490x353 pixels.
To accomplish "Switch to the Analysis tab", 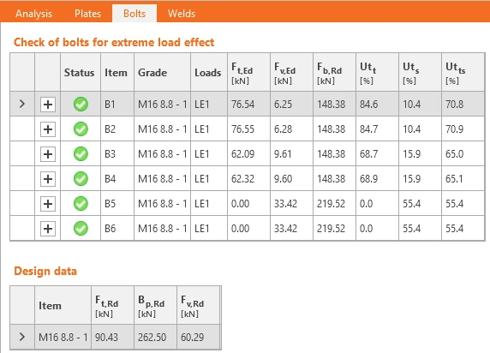I will tap(33, 14).
